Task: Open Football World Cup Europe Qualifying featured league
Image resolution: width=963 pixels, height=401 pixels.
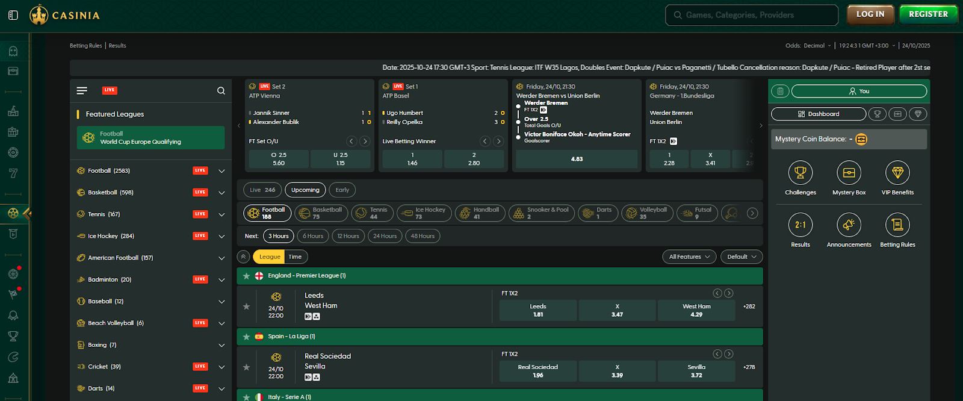Action: (x=151, y=138)
